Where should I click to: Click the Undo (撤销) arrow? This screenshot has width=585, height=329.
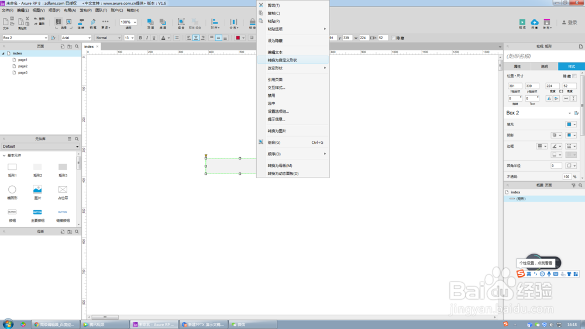click(36, 19)
